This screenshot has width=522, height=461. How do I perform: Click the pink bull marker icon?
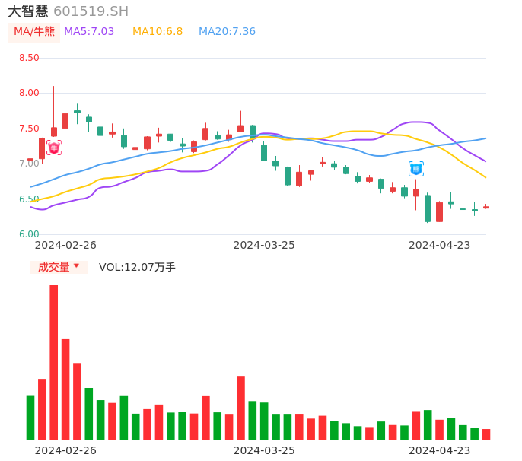54,148
